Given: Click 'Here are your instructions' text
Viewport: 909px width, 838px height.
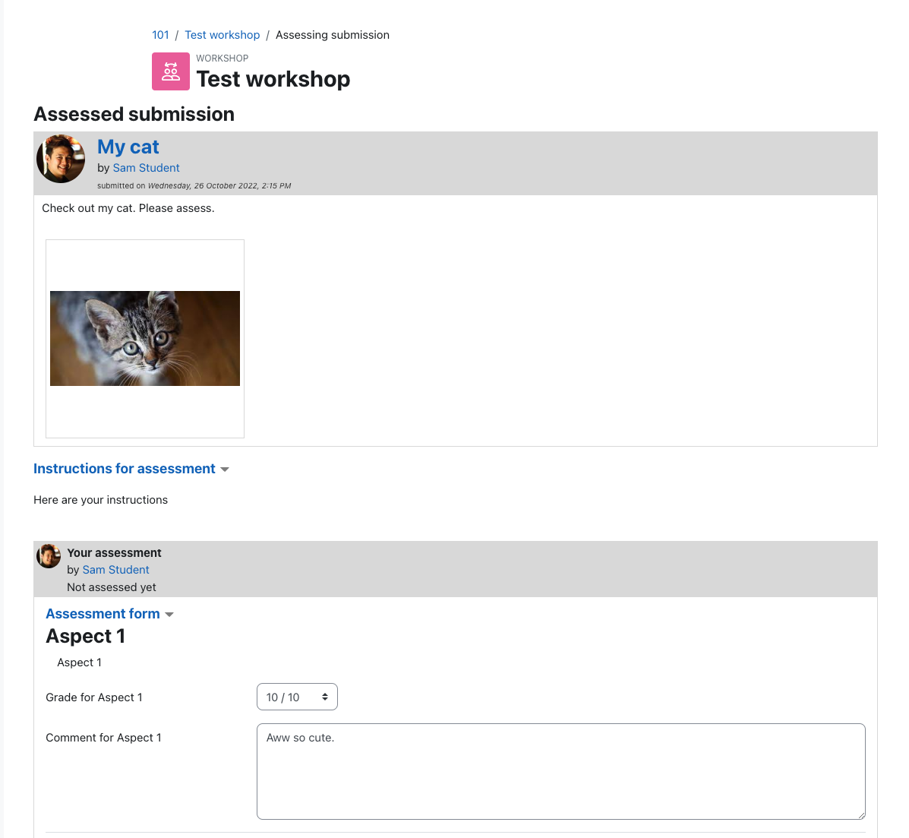Looking at the screenshot, I should 101,500.
